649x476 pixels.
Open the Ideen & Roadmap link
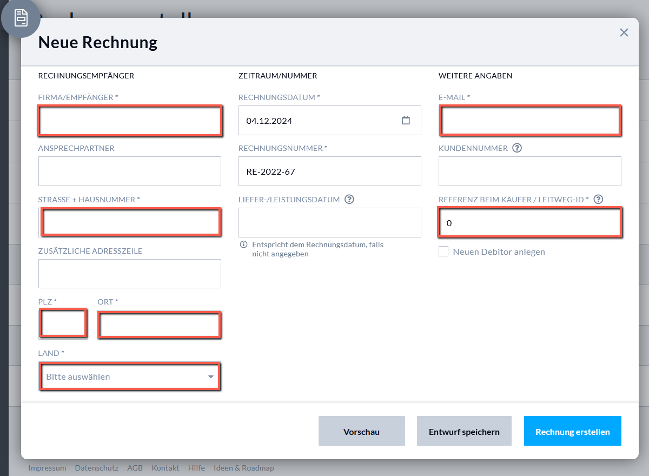click(x=243, y=468)
